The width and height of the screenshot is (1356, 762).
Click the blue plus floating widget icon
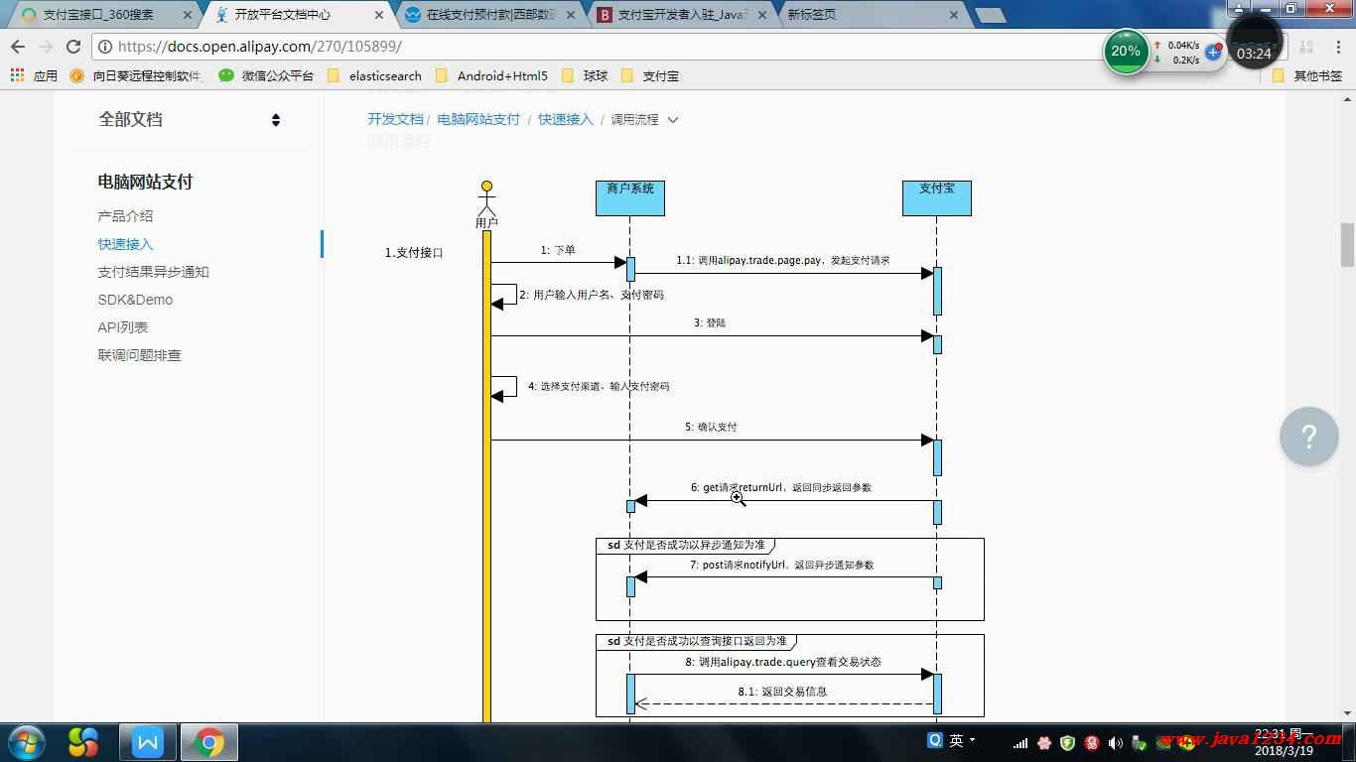pos(1213,52)
